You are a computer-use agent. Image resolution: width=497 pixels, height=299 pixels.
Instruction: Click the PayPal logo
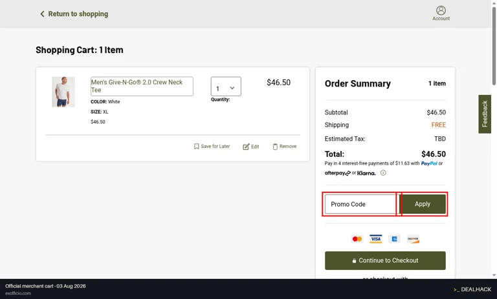click(x=429, y=163)
